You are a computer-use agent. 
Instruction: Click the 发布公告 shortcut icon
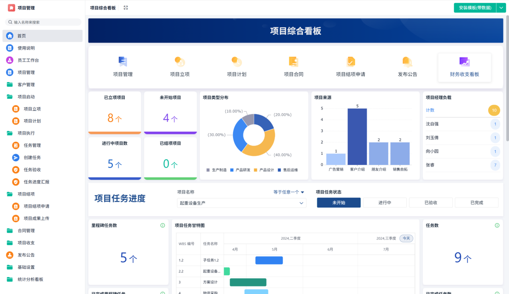click(407, 62)
